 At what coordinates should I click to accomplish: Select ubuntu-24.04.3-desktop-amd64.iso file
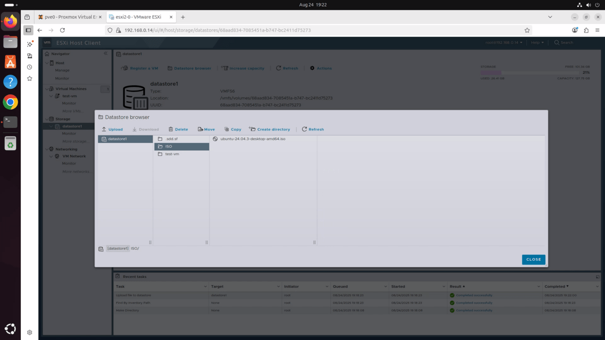click(x=263, y=139)
